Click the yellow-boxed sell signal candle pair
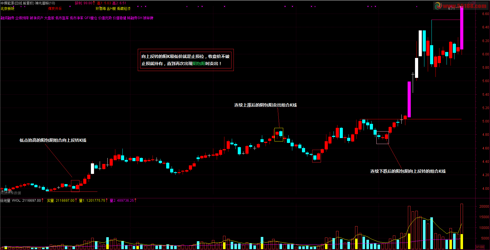 point(279,135)
